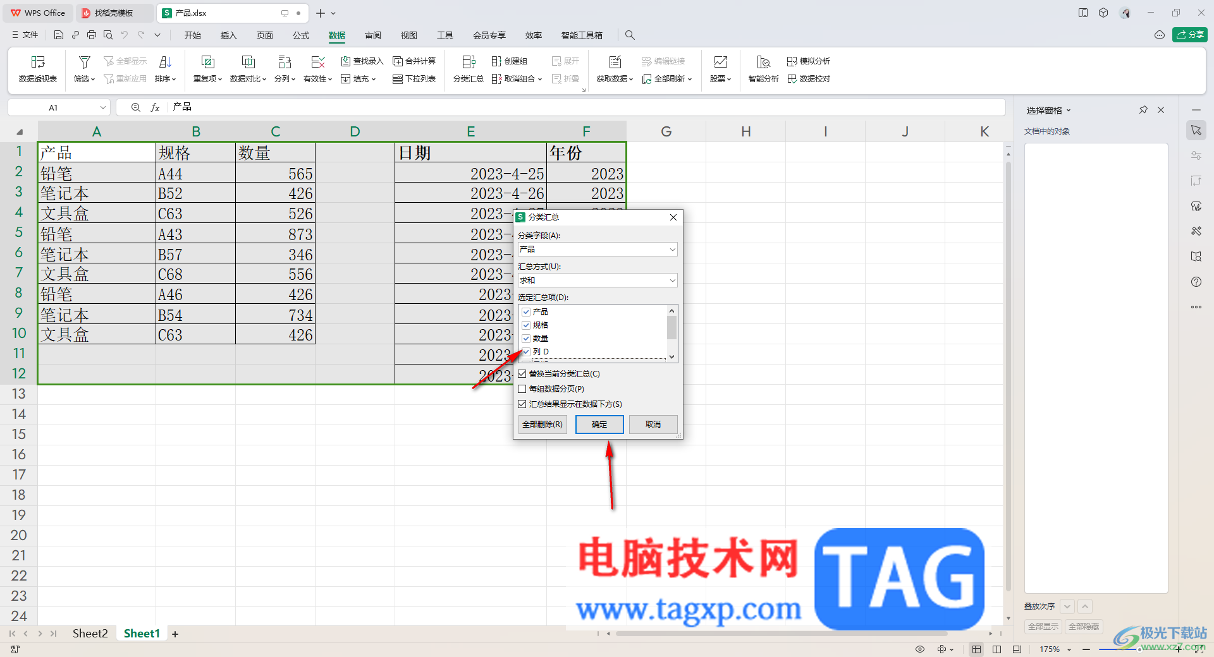Open the 有效性 data validation tool
Image resolution: width=1214 pixels, height=657 pixels.
(x=317, y=69)
